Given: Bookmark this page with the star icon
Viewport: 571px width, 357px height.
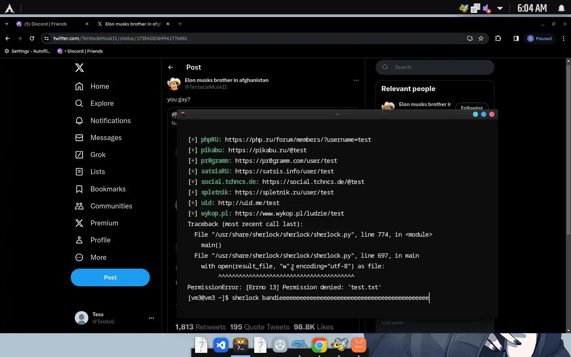Looking at the screenshot, I should pos(481,38).
